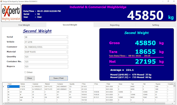177x105 pixels.
Task: Restore down the weighbridge window
Action: (x=168, y=1)
